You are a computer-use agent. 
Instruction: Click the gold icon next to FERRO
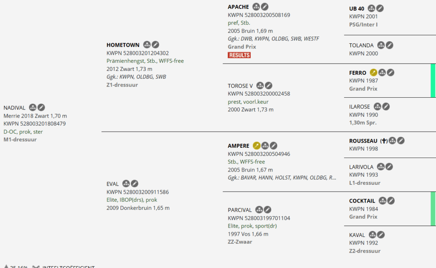[373, 73]
